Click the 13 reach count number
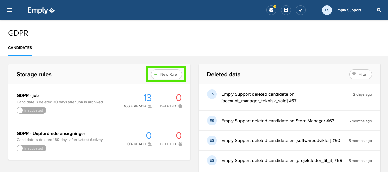 (147, 98)
